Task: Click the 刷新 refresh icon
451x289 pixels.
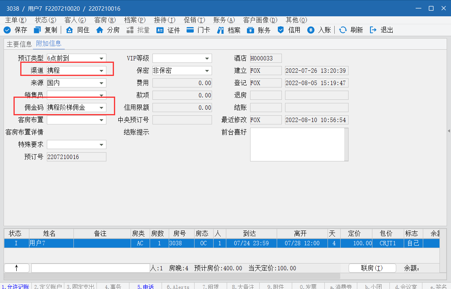Action: pos(343,30)
